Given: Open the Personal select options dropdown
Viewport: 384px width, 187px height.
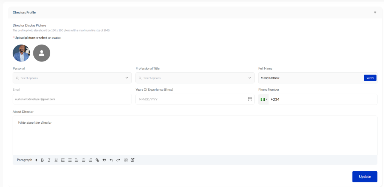Looking at the screenshot, I should tap(72, 78).
